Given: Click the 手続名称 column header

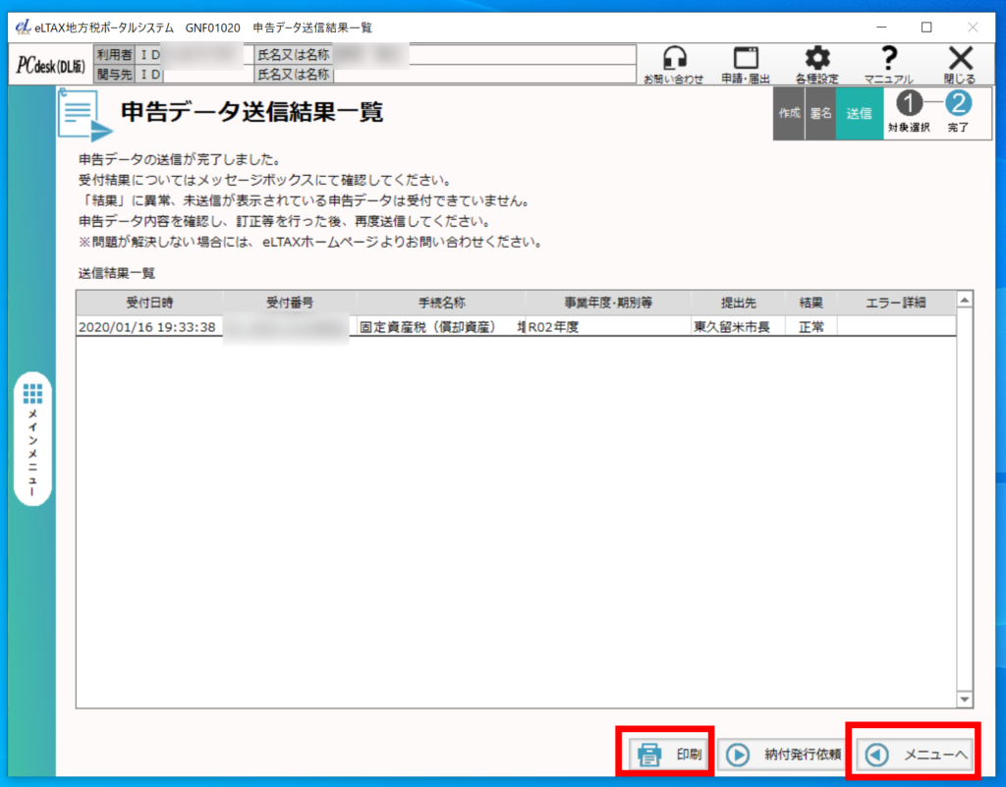Looking at the screenshot, I should [440, 302].
